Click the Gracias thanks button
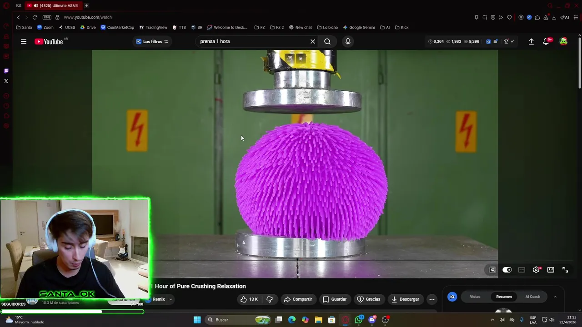This screenshot has width=582, height=327. point(369,299)
